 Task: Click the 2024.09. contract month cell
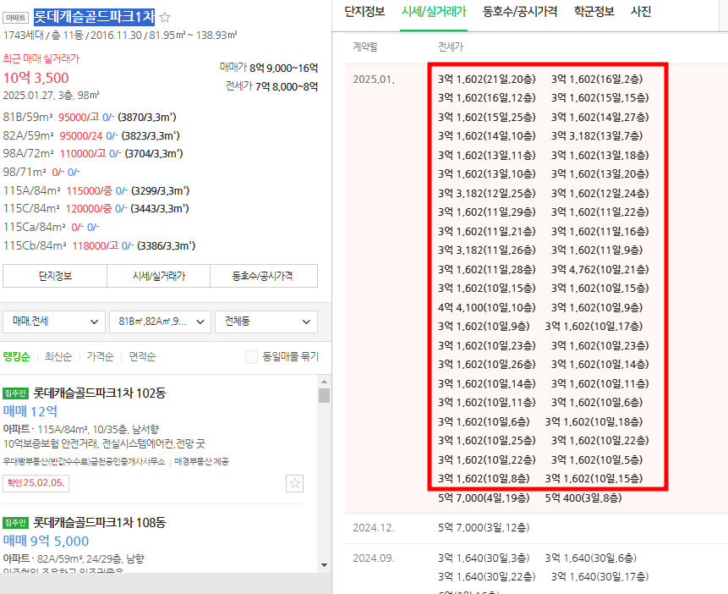pos(374,558)
